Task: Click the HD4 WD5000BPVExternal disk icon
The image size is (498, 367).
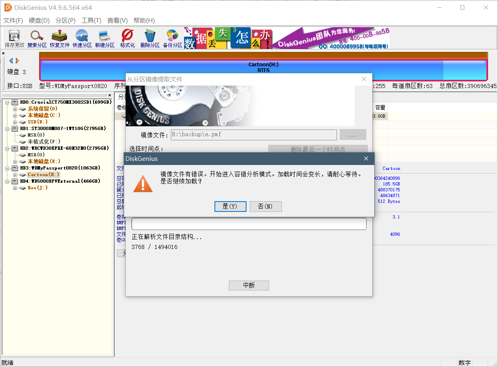Action: [15, 181]
